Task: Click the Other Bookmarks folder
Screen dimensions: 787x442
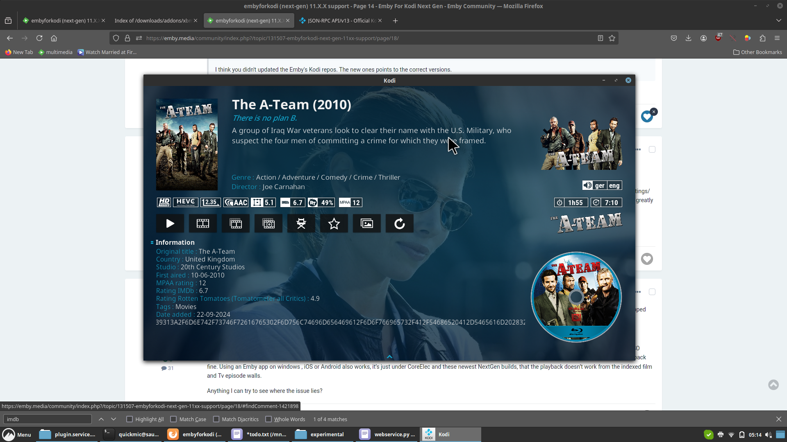Action: point(757,52)
